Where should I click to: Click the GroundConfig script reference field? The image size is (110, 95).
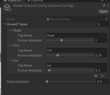click(x=77, y=19)
